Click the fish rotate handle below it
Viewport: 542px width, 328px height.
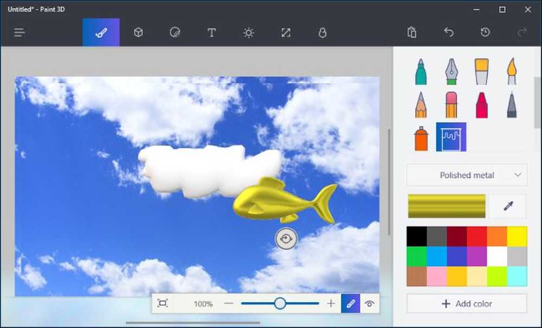click(286, 239)
